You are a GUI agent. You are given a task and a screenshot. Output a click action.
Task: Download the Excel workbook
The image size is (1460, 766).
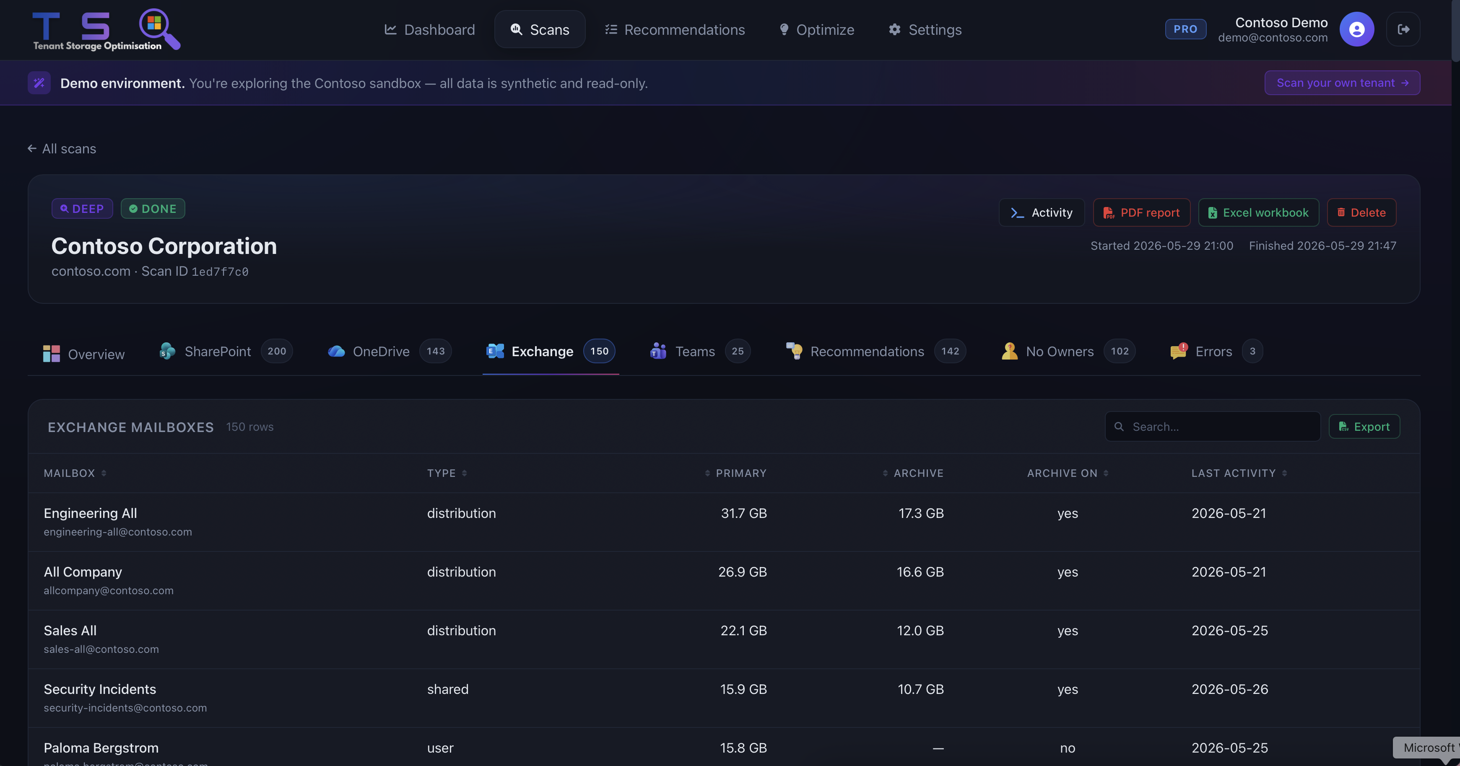pos(1258,212)
